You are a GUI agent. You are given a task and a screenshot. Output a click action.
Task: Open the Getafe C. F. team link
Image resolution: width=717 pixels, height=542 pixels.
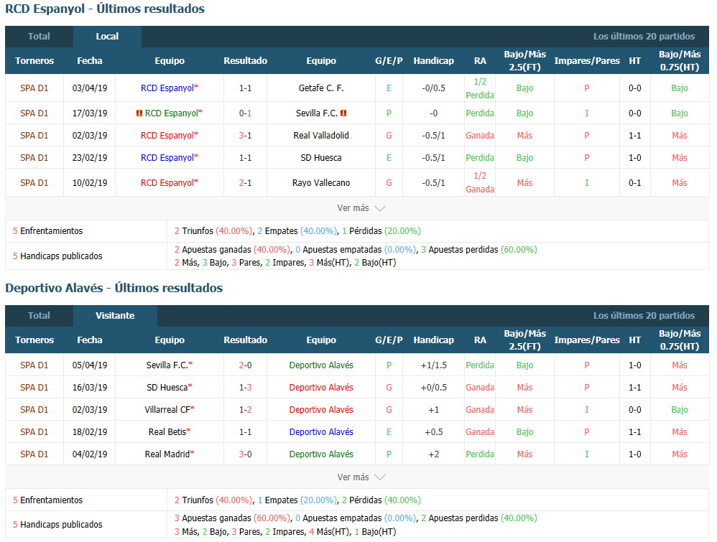(321, 88)
